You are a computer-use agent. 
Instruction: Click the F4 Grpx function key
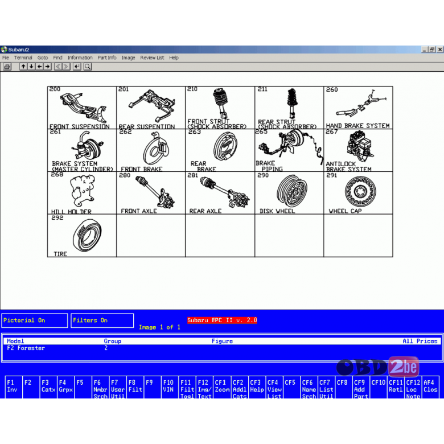(x=65, y=388)
